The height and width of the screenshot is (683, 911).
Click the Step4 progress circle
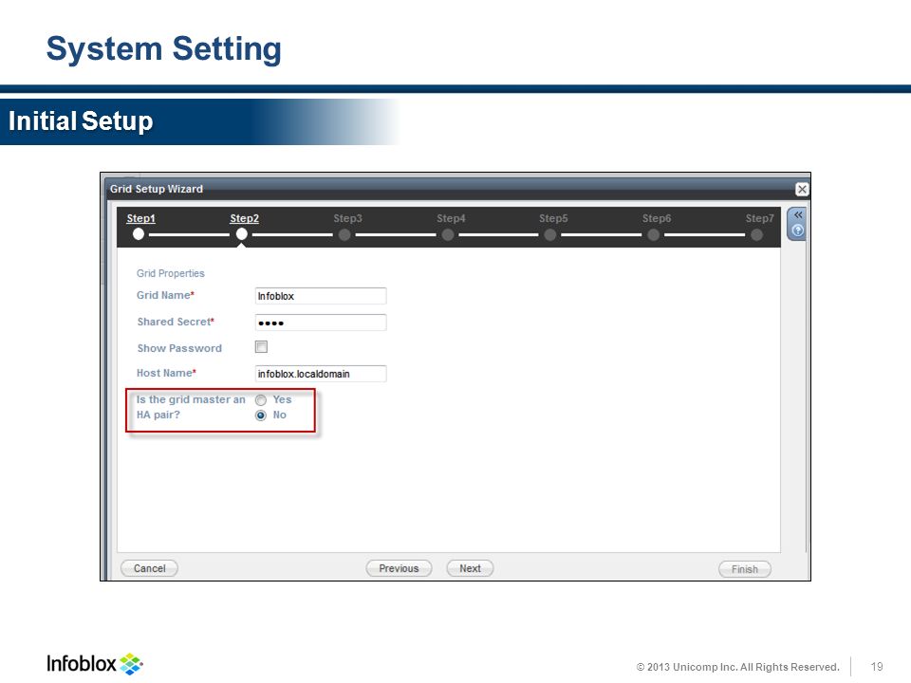click(x=447, y=234)
